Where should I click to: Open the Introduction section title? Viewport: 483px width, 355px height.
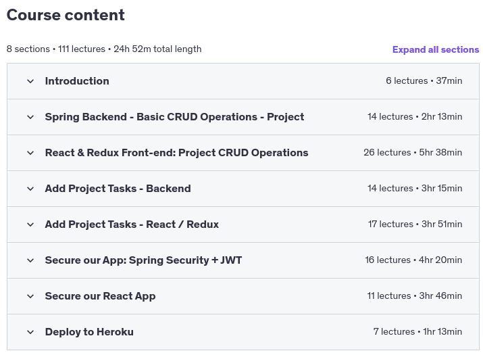click(77, 81)
